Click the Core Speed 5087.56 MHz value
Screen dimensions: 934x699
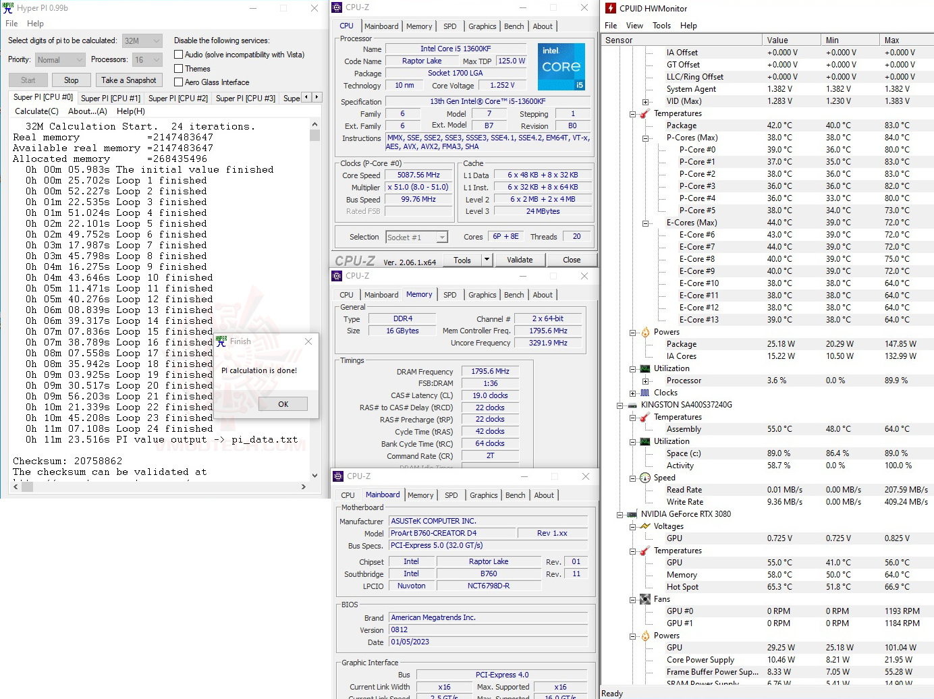[418, 175]
